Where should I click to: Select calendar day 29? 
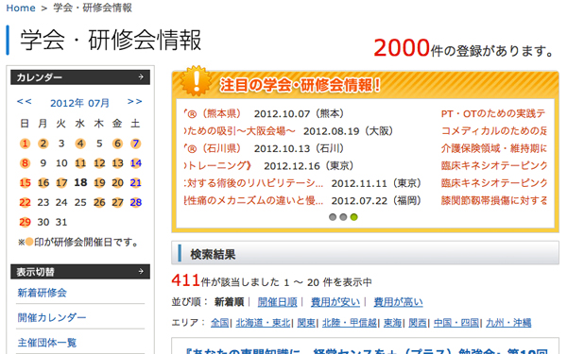pos(25,222)
